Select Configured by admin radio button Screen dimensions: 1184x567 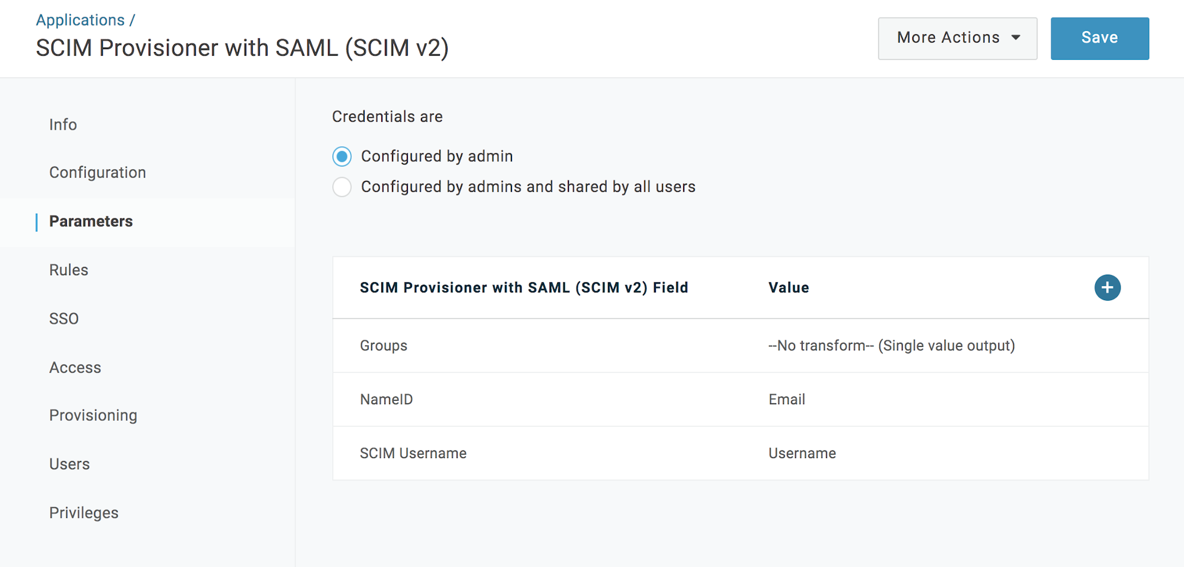pos(342,156)
